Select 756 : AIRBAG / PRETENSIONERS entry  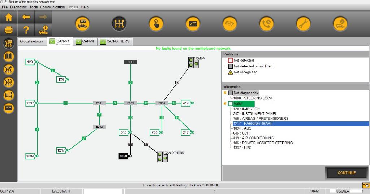(261, 119)
